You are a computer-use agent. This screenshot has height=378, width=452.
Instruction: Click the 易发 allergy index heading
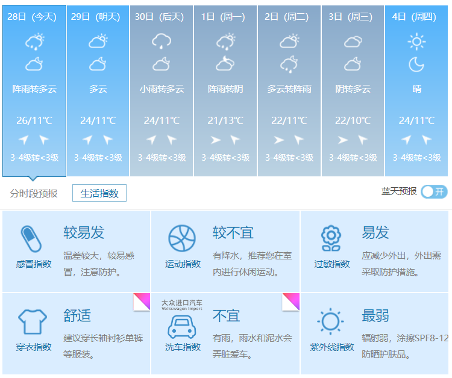point(375,232)
